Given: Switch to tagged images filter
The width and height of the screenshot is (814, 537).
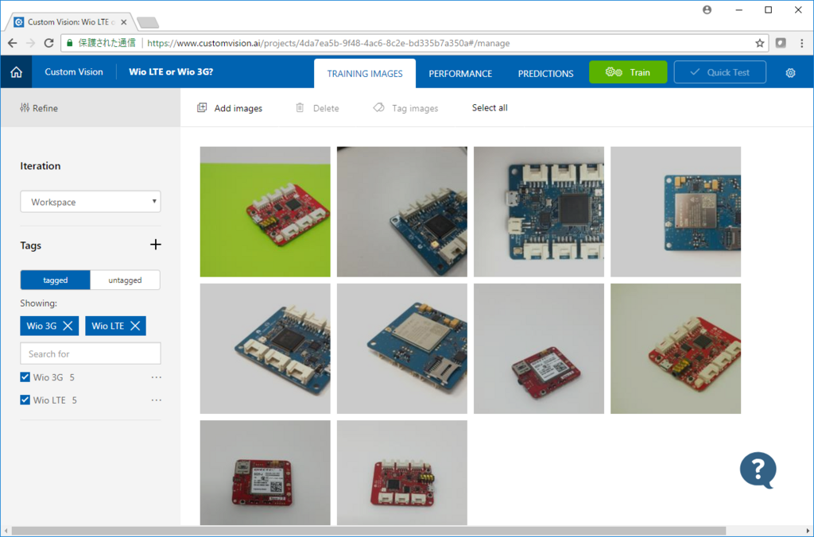Looking at the screenshot, I should (55, 280).
